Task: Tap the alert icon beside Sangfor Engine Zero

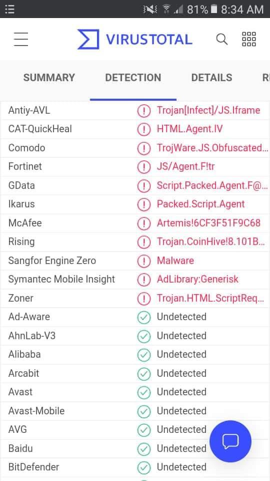Action: 143,261
